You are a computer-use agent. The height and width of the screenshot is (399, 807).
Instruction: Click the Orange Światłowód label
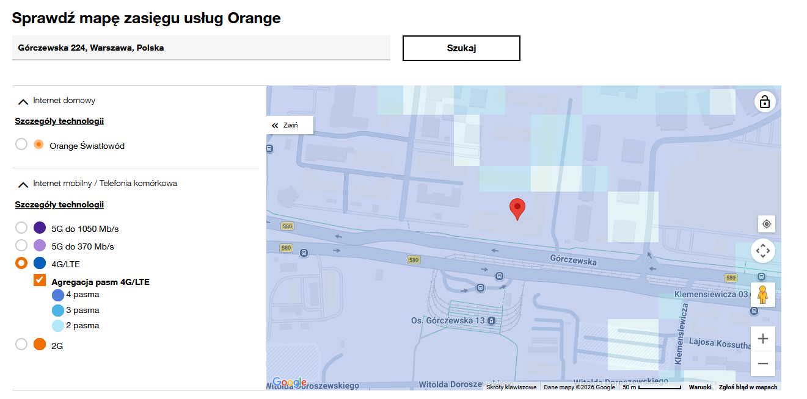(87, 146)
